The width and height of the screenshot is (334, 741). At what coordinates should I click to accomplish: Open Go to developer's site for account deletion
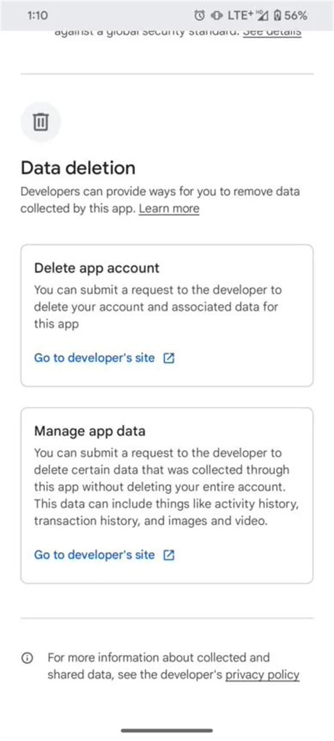(x=95, y=358)
